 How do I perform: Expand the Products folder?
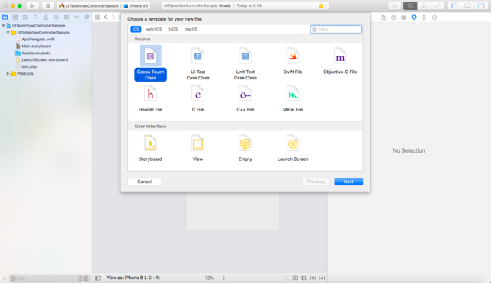point(8,74)
